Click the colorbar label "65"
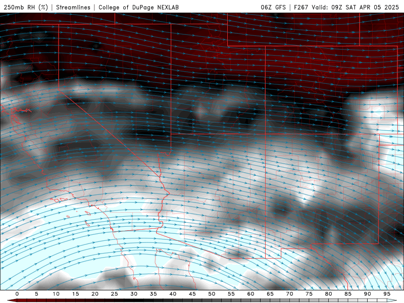This screenshot has height=303, width=404. point(270,294)
